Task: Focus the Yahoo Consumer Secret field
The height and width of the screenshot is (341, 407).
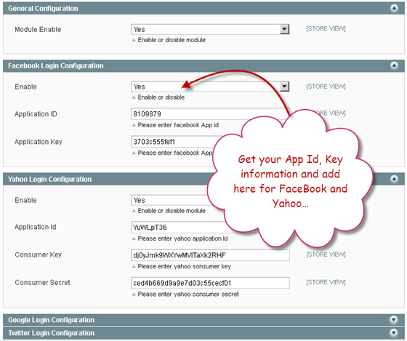Action: [x=210, y=283]
